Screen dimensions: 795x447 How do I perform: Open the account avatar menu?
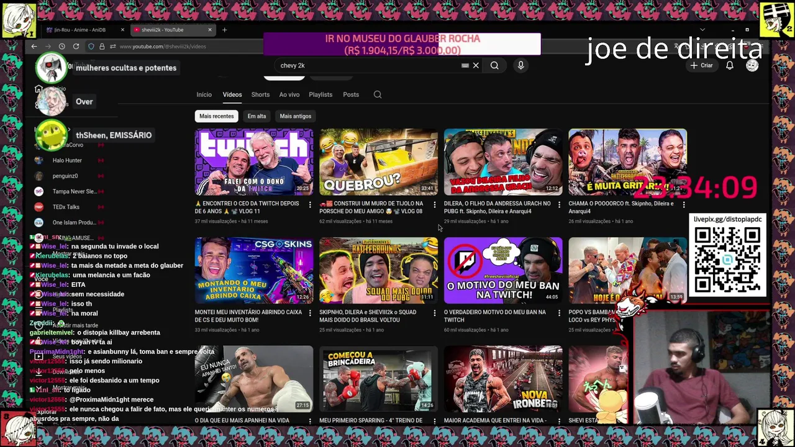pyautogui.click(x=752, y=65)
